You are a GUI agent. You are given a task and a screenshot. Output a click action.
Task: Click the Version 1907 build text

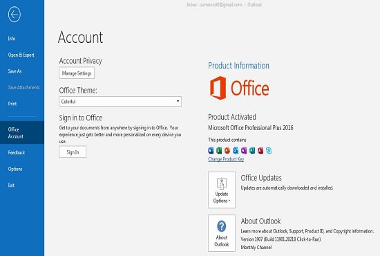(x=281, y=239)
